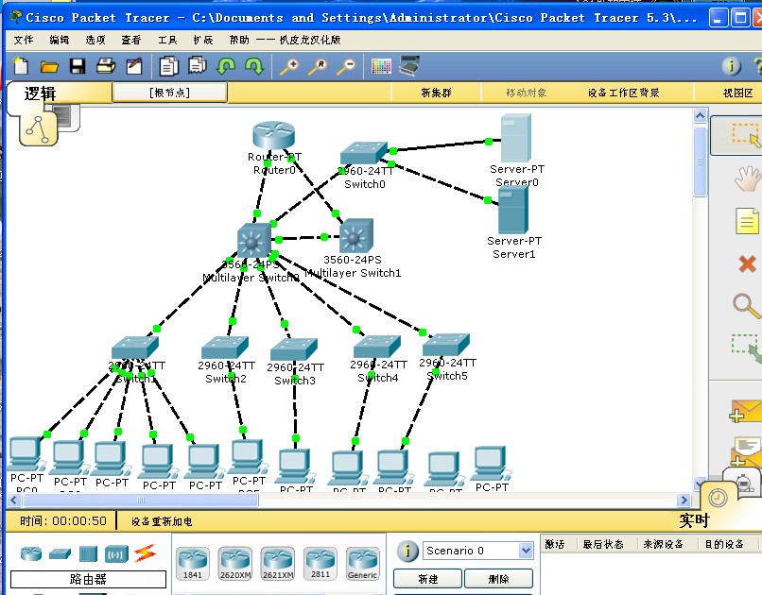The width and height of the screenshot is (762, 595).
Task: Choose the 2811 router model
Action: pyautogui.click(x=320, y=563)
